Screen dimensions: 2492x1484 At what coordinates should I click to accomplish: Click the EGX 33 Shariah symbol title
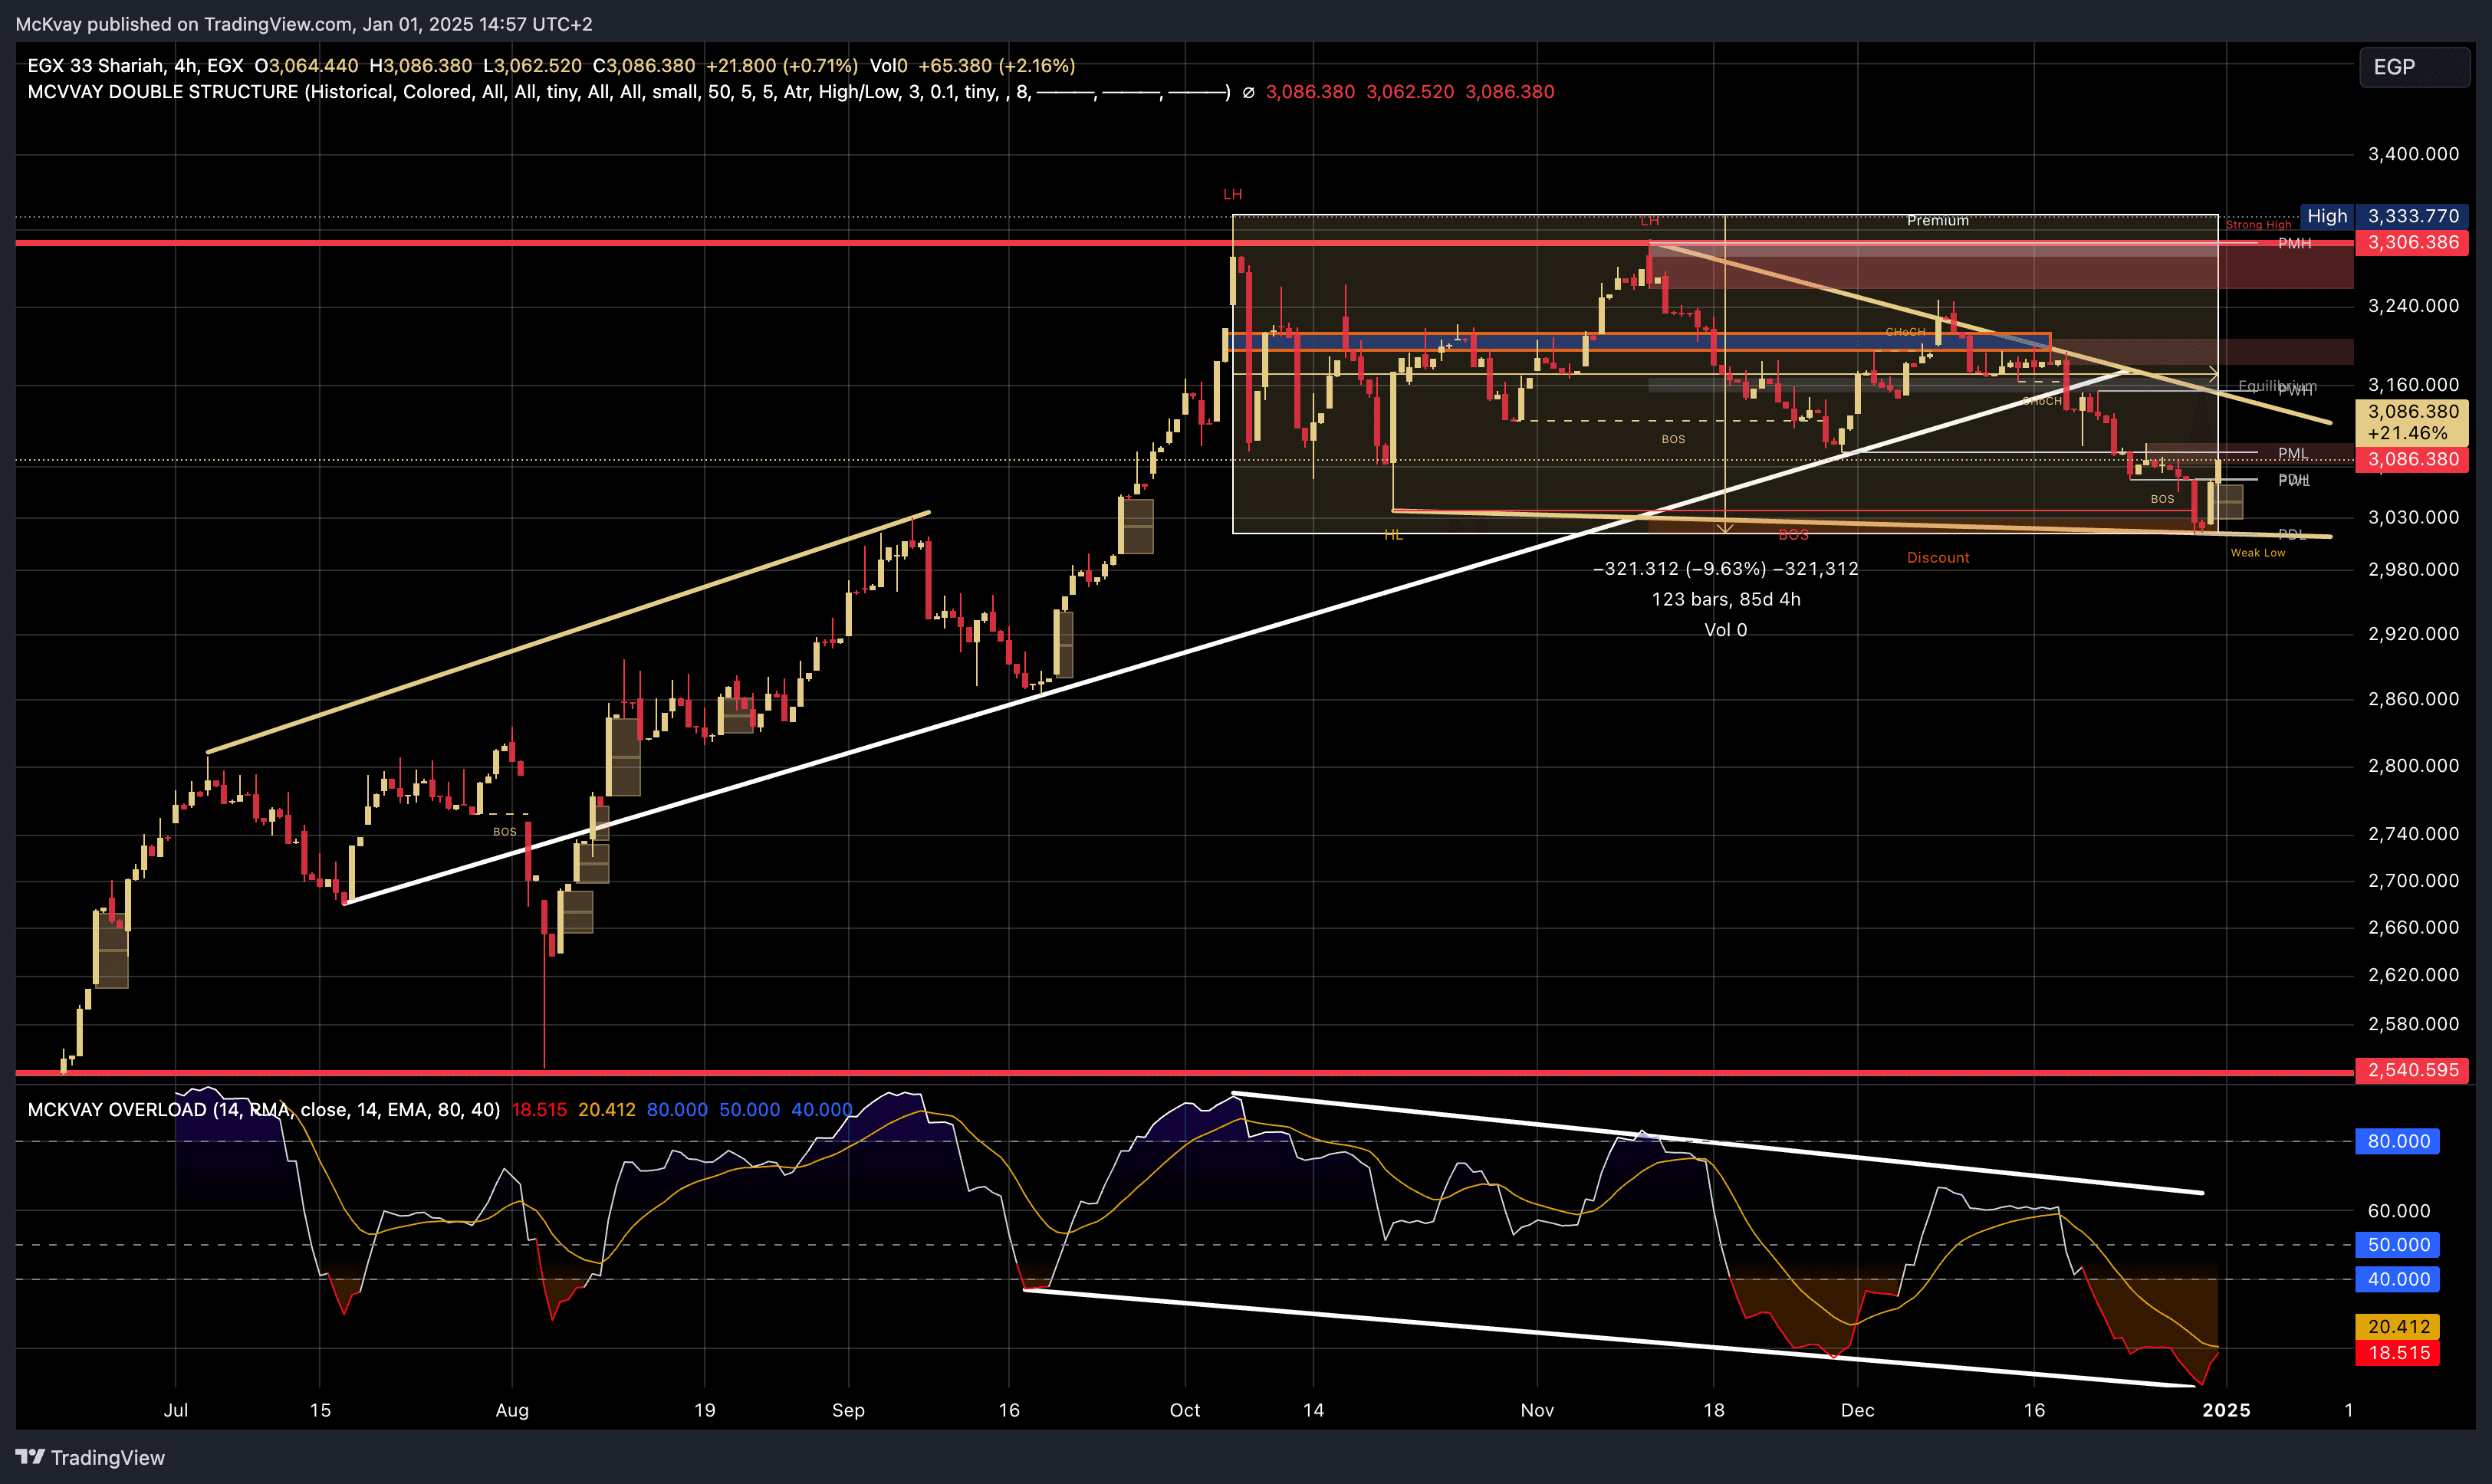[x=96, y=66]
